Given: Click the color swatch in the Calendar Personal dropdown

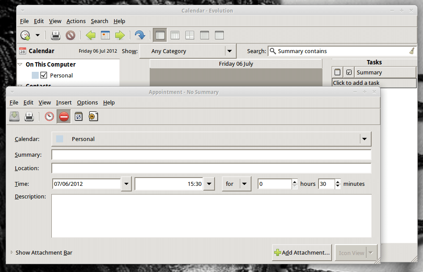Looking at the screenshot, I should (x=60, y=139).
